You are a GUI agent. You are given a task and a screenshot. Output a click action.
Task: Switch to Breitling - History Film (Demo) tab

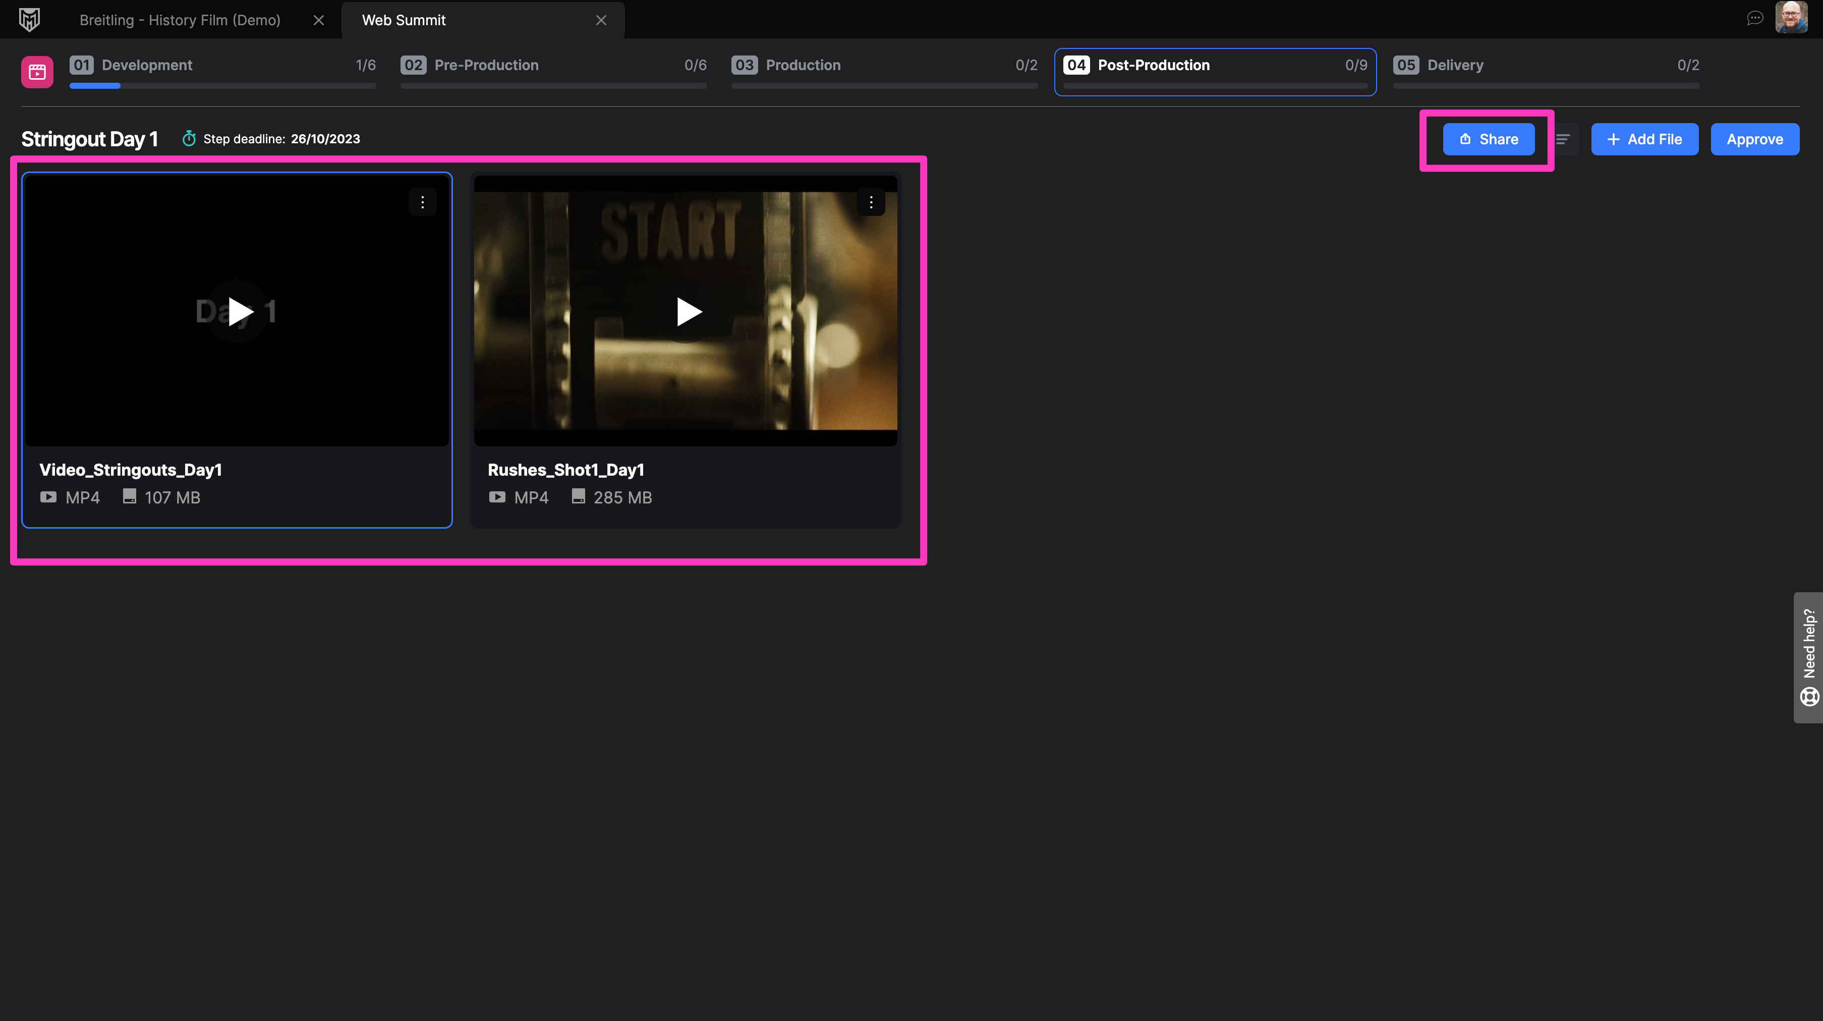pos(180,21)
